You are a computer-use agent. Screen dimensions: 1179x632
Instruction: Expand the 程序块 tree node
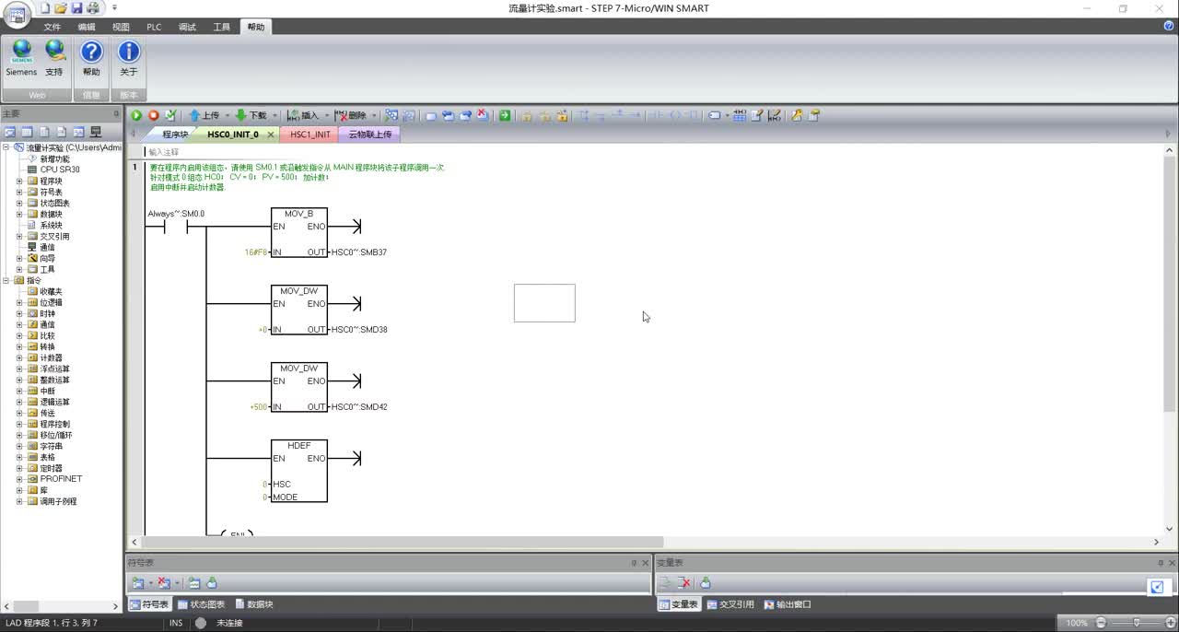[x=19, y=181]
